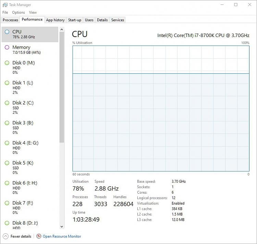257x244 pixels.
Task: Click the Disk 1 (L:) circle icon
Action: [x=7, y=83]
